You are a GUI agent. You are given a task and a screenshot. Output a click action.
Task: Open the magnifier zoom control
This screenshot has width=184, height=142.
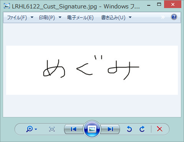[x=30, y=129]
